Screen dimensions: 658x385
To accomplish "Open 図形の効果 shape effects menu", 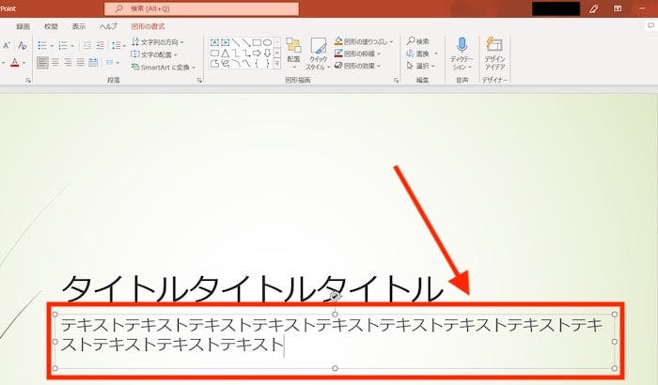I will point(358,66).
